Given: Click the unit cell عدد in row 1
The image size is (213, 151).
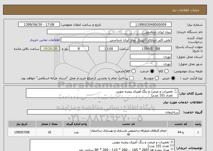Looking at the screenshot, I should click(x=76, y=132).
